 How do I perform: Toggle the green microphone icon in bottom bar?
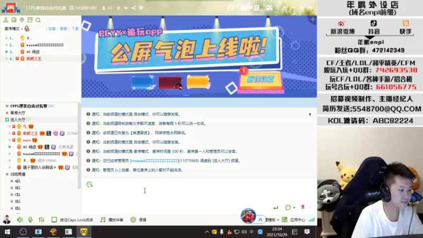pos(30,219)
